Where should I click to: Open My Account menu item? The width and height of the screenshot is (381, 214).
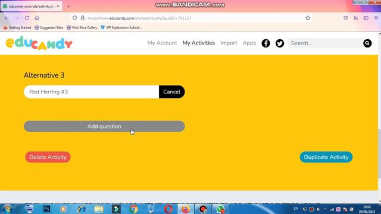tap(162, 43)
